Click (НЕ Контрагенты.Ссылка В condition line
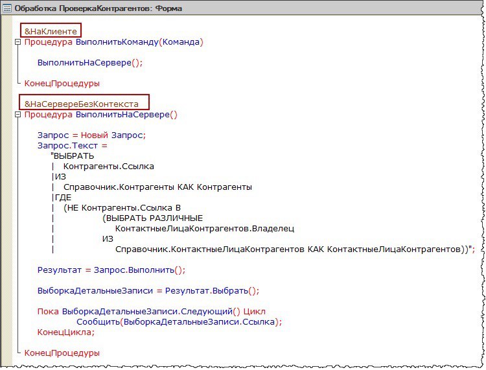 122,208
